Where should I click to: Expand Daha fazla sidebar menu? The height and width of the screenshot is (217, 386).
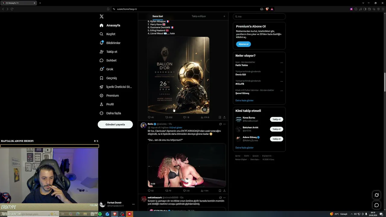[x=110, y=113]
